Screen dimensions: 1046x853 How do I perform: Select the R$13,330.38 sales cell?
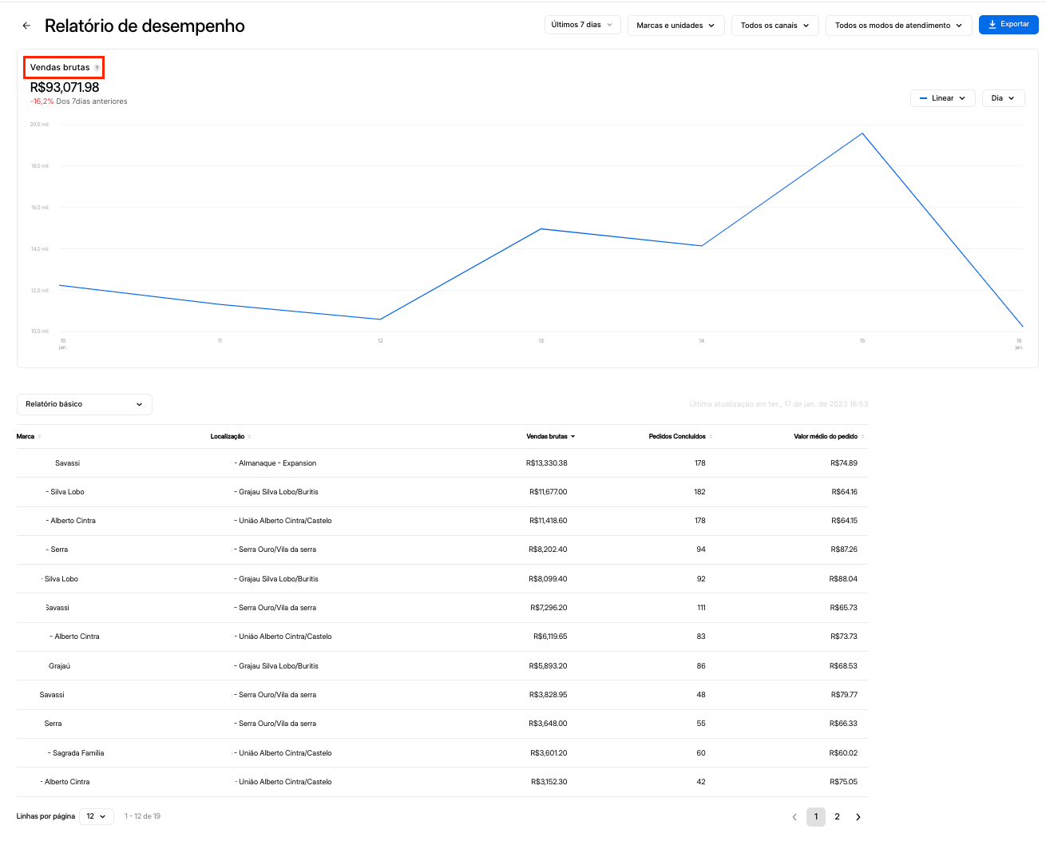546,463
